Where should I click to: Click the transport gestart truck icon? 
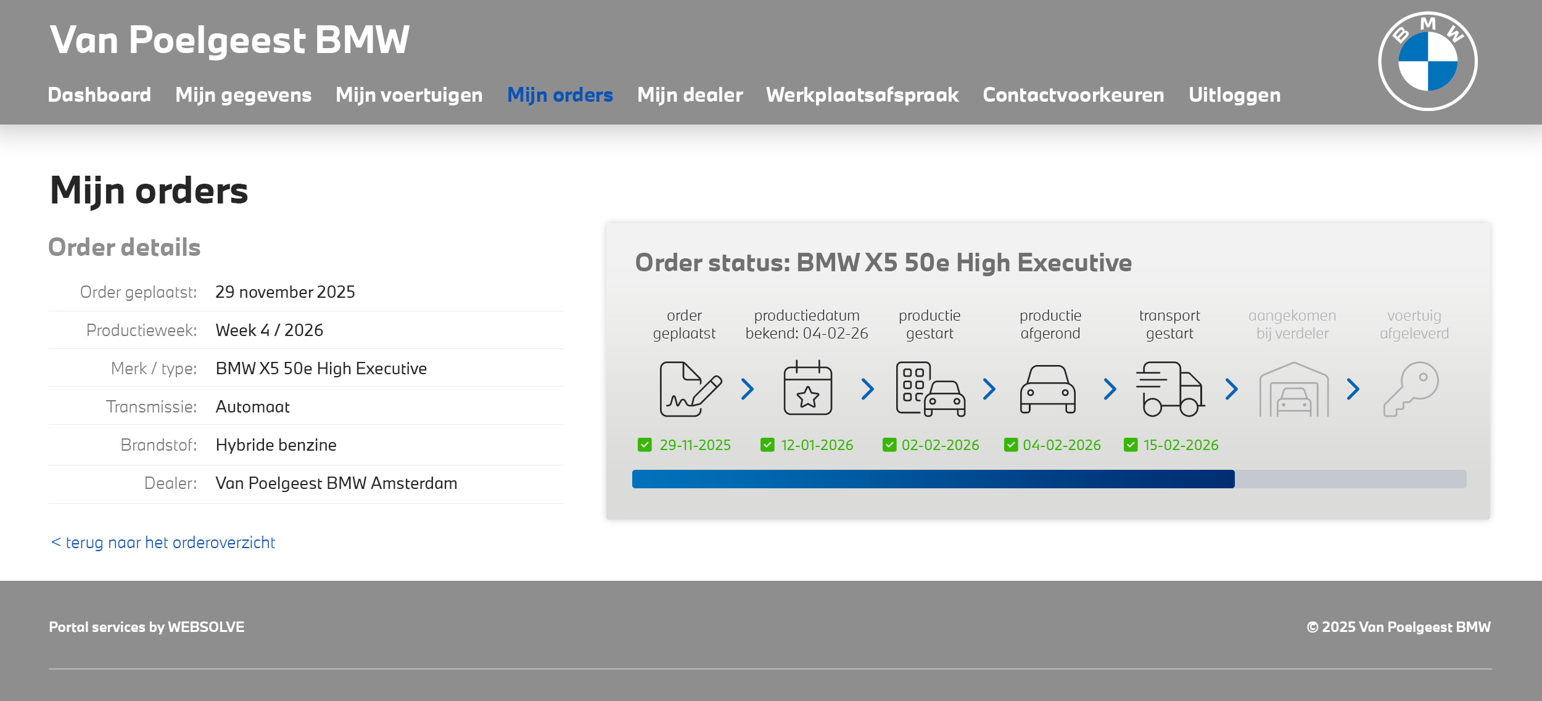click(x=1169, y=389)
